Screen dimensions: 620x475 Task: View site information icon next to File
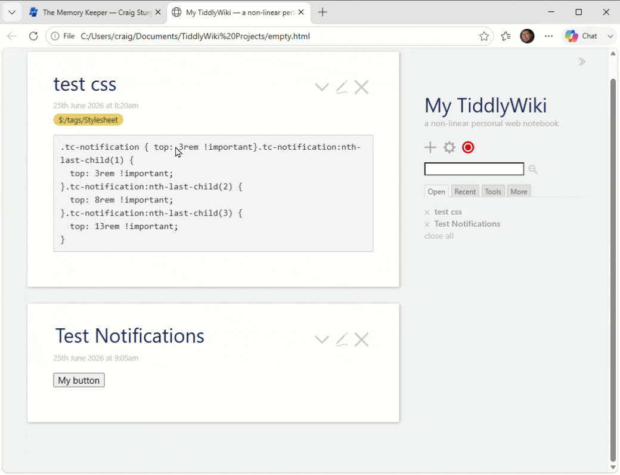(x=55, y=36)
